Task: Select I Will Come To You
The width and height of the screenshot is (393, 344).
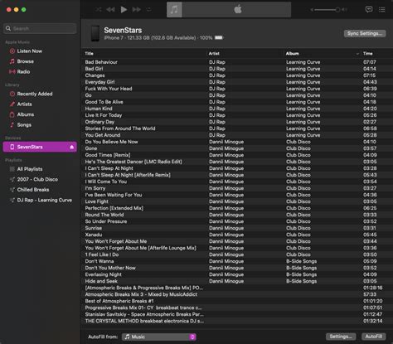Action: point(237,182)
